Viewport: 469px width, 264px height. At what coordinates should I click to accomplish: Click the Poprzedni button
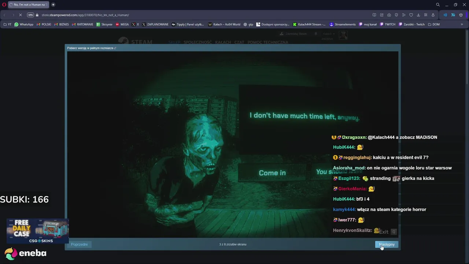click(79, 244)
